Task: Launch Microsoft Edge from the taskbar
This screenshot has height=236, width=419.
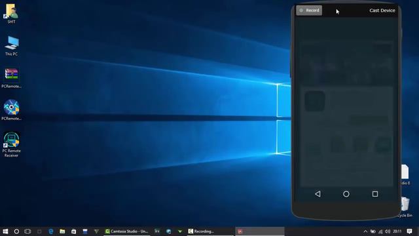Action: click(x=51, y=231)
